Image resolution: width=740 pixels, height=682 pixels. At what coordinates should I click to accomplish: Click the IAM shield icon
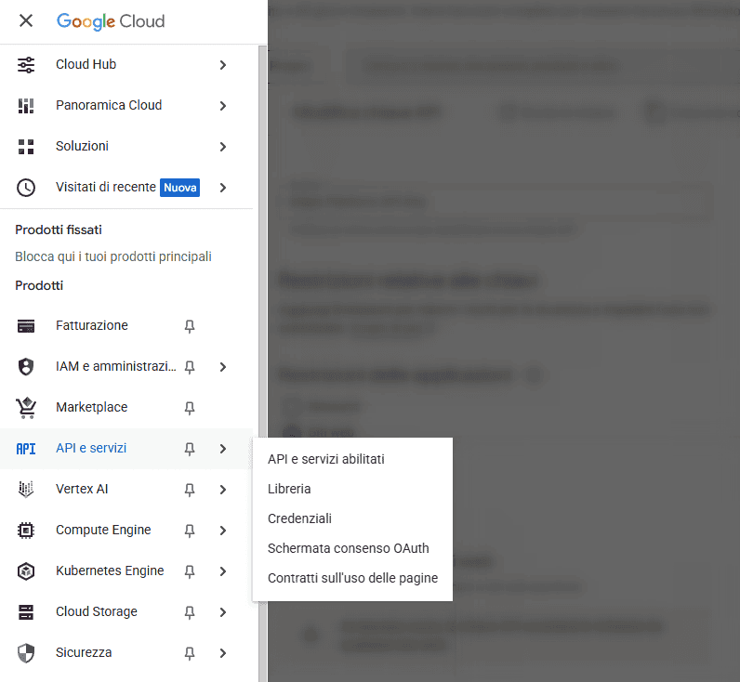(26, 367)
